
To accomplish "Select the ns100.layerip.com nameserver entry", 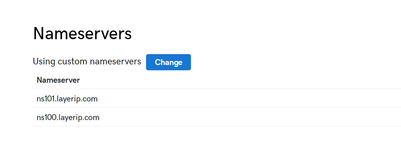I will click(68, 118).
